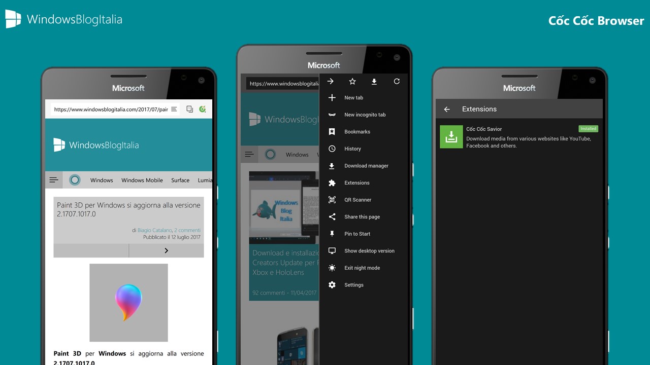
Task: Tap the green Cốc Cốc menu icon left phone
Action: click(x=203, y=109)
